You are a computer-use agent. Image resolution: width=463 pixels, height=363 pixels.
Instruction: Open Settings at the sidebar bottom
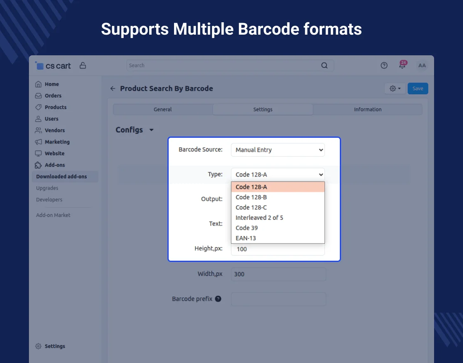coord(55,346)
